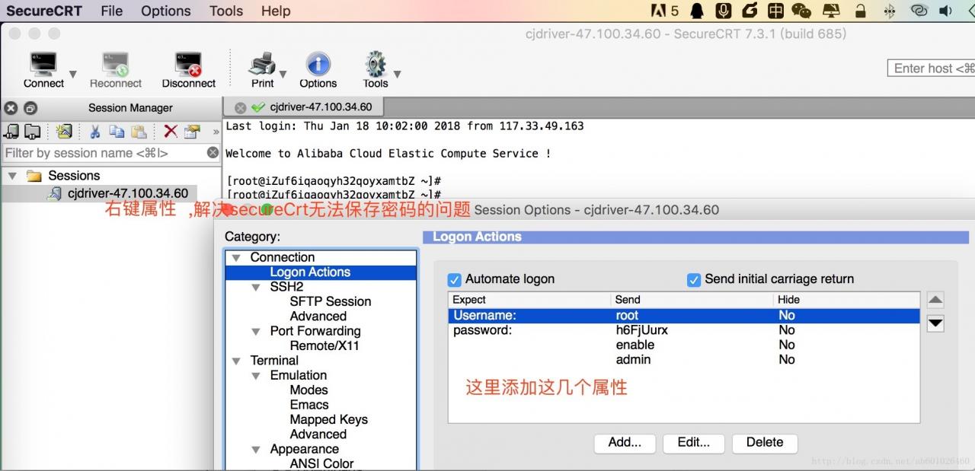The image size is (975, 471).
Task: Click Connect in Tab icon in Session Manager
Action: click(x=32, y=132)
